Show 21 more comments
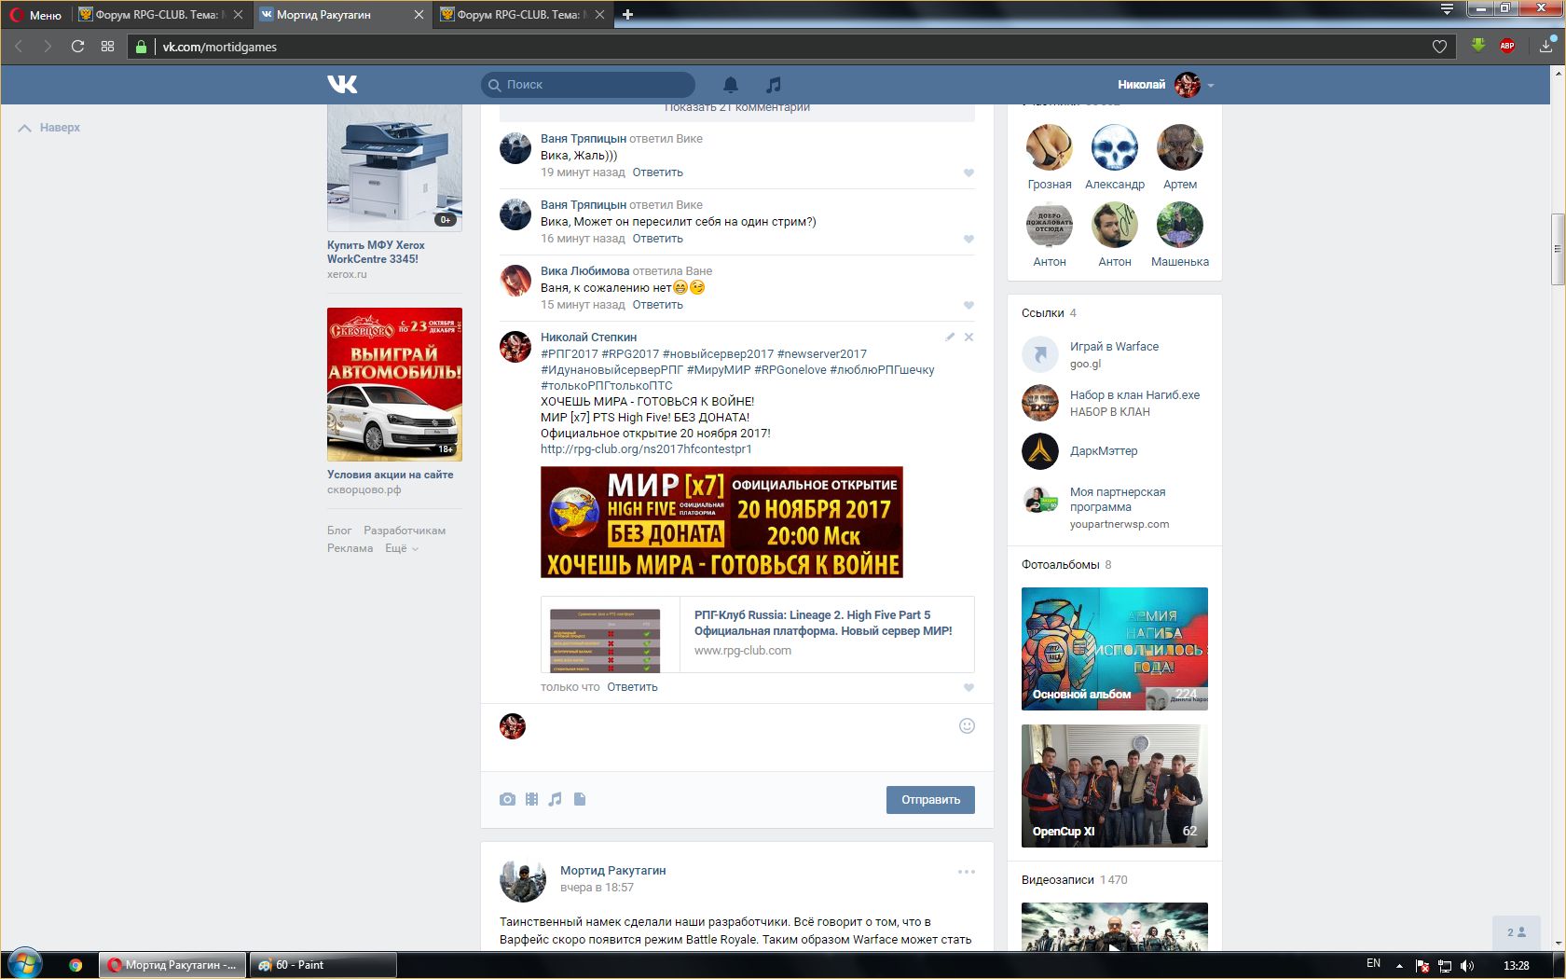This screenshot has width=1566, height=979. [x=737, y=110]
